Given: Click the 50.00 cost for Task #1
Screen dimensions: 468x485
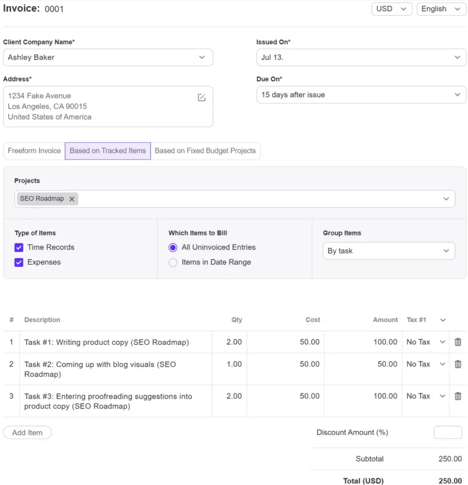Looking at the screenshot, I should tap(310, 342).
